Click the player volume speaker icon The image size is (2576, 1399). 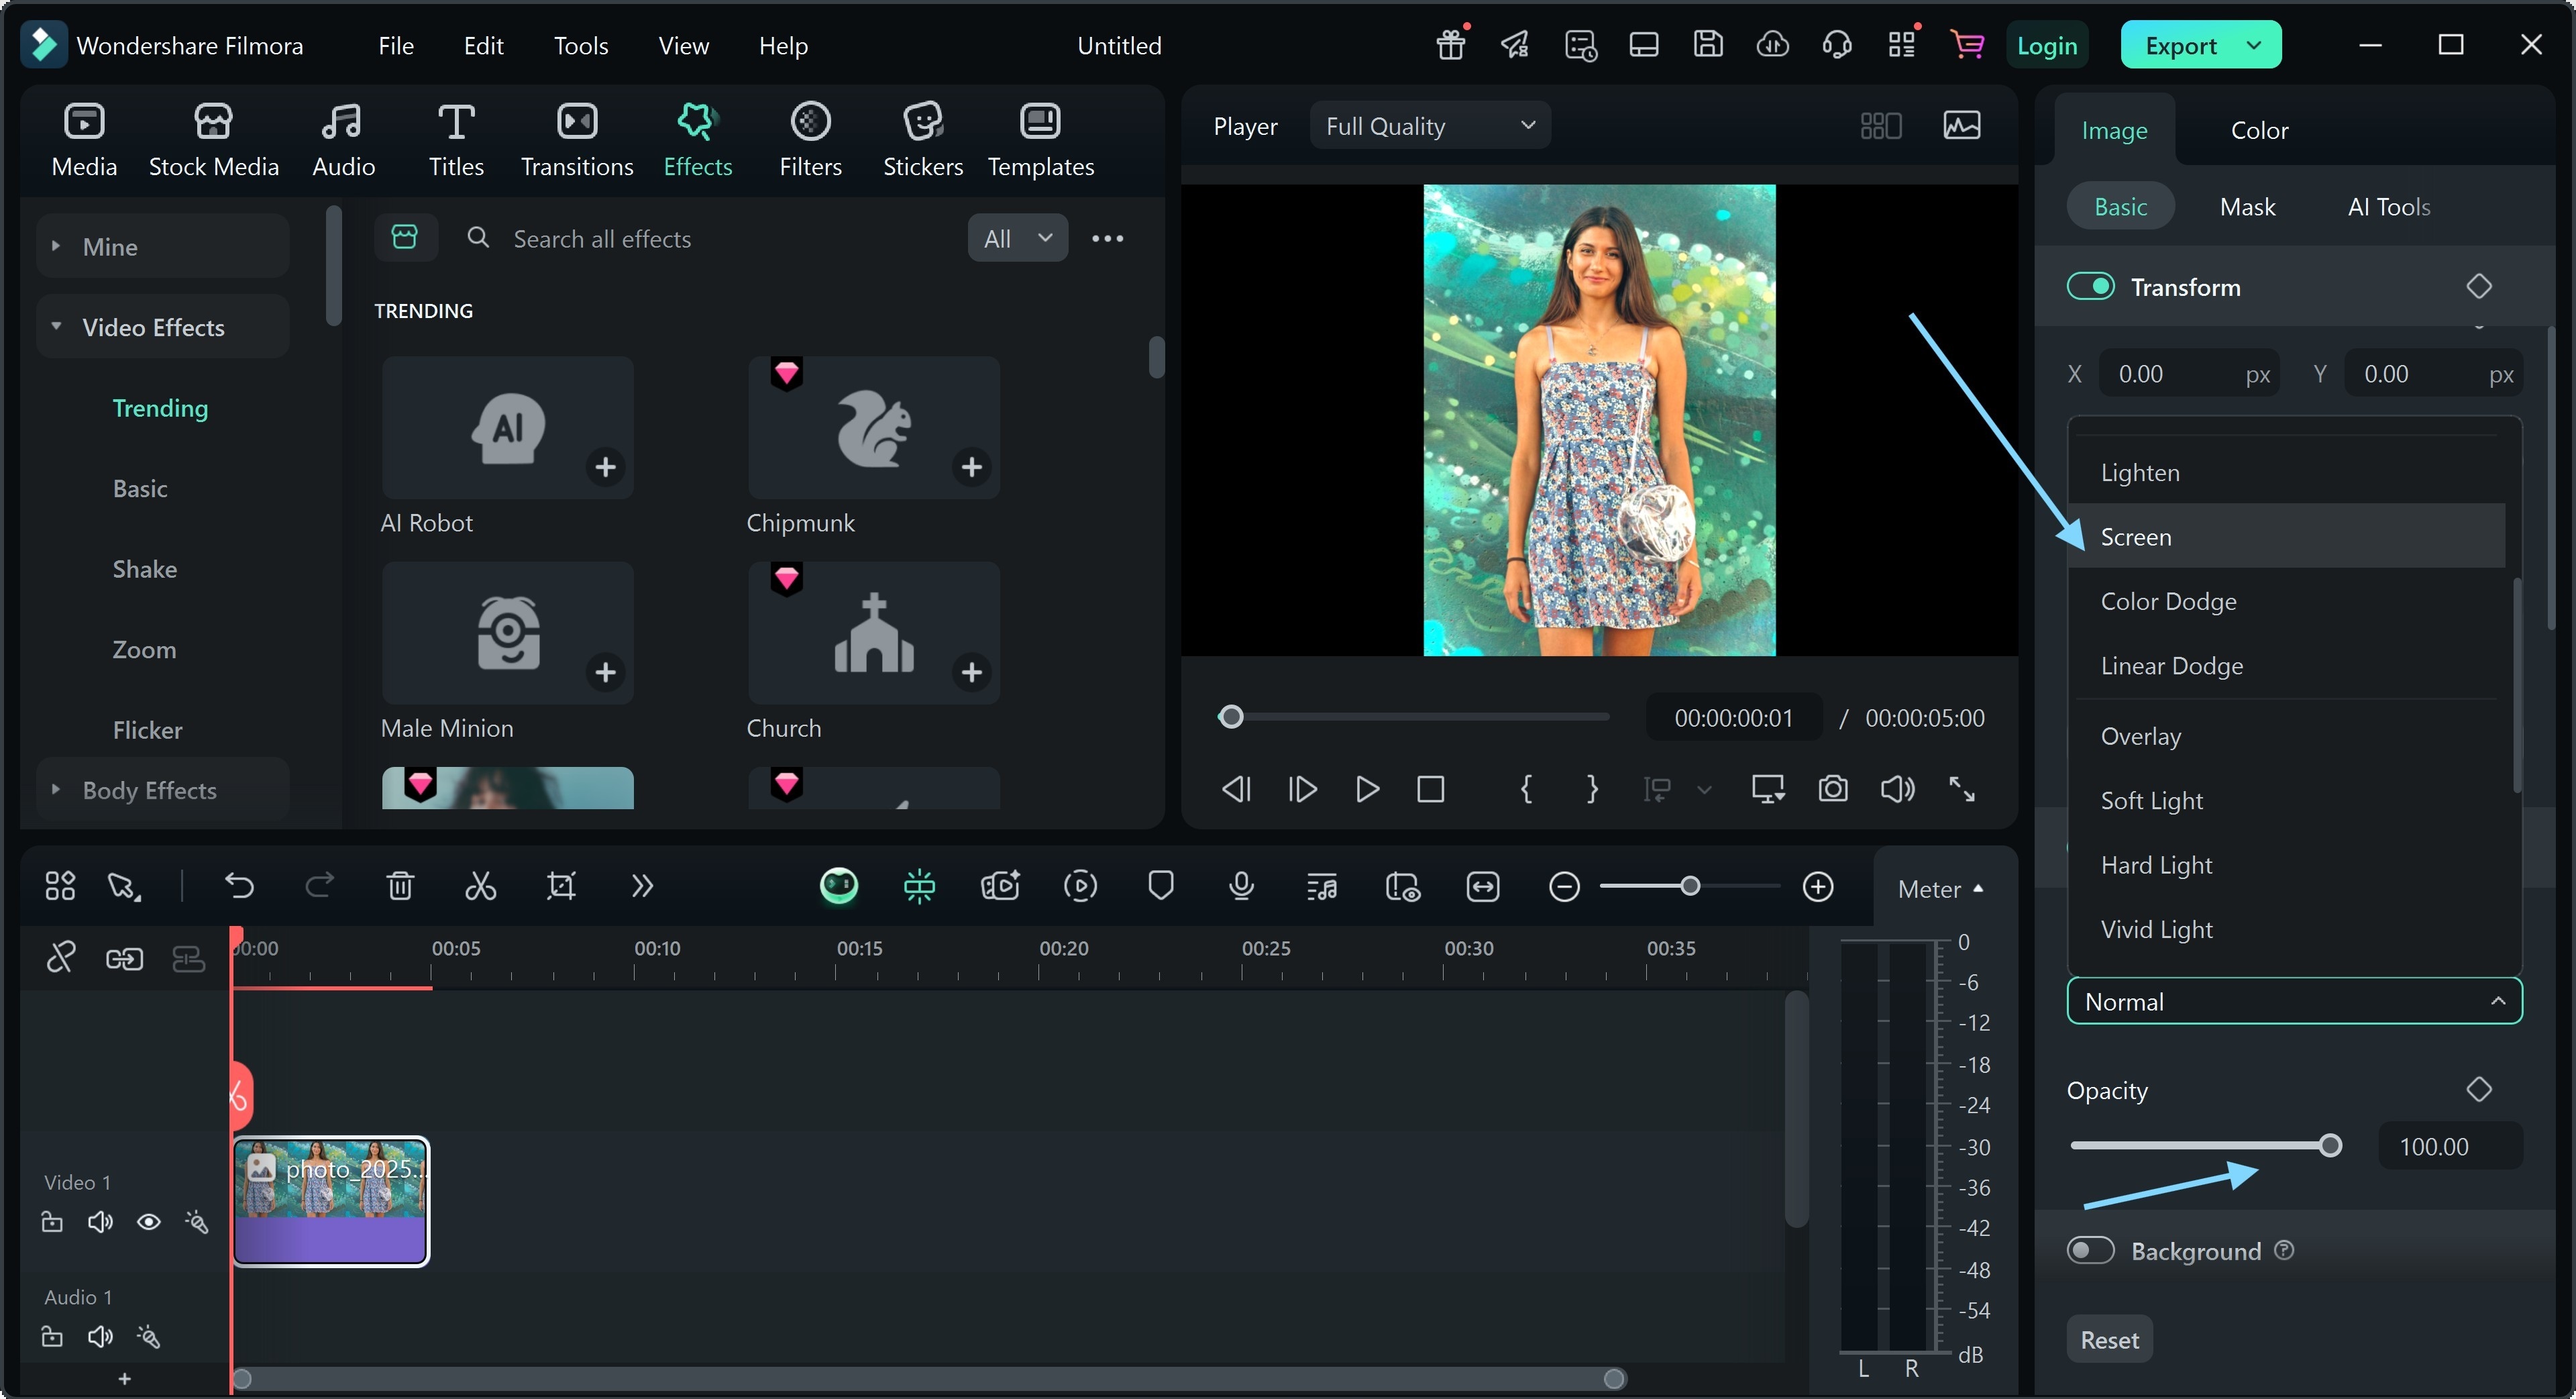[x=1897, y=789]
